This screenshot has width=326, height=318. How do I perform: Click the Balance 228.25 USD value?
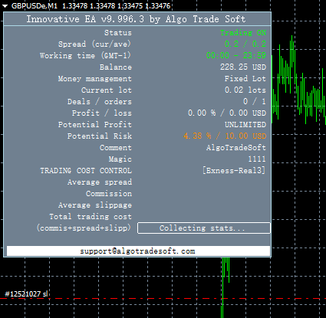[243, 67]
